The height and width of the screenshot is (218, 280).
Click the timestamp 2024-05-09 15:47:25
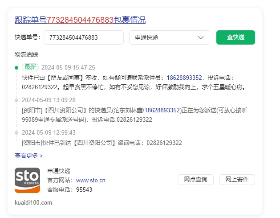click(68, 67)
